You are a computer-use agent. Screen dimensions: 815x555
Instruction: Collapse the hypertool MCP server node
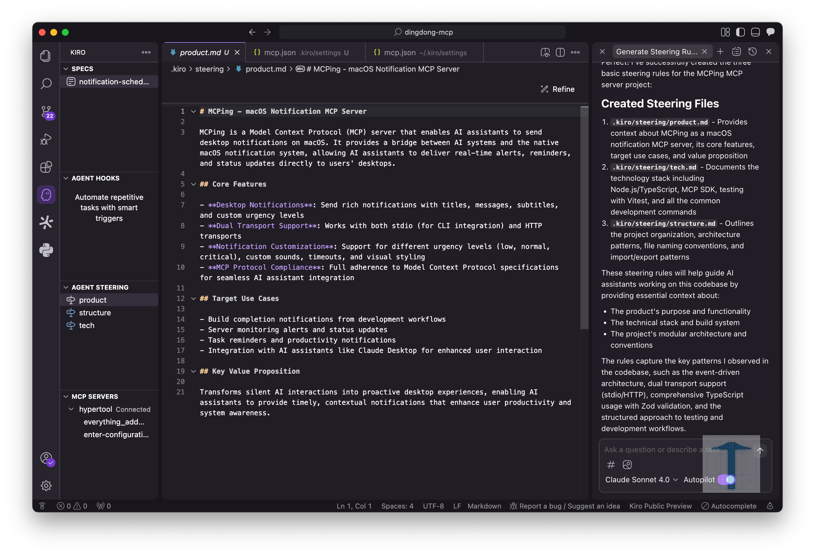[71, 409]
